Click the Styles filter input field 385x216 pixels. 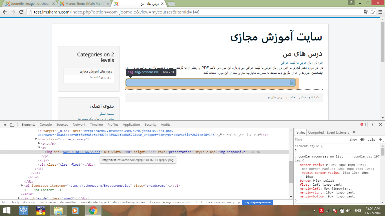[320, 139]
